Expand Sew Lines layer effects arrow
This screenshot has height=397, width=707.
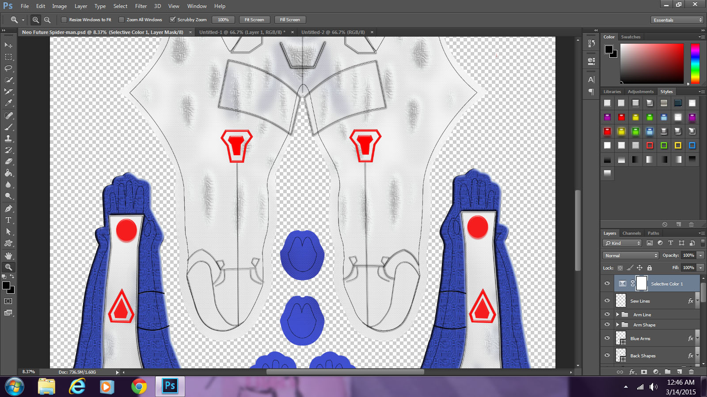tap(698, 301)
